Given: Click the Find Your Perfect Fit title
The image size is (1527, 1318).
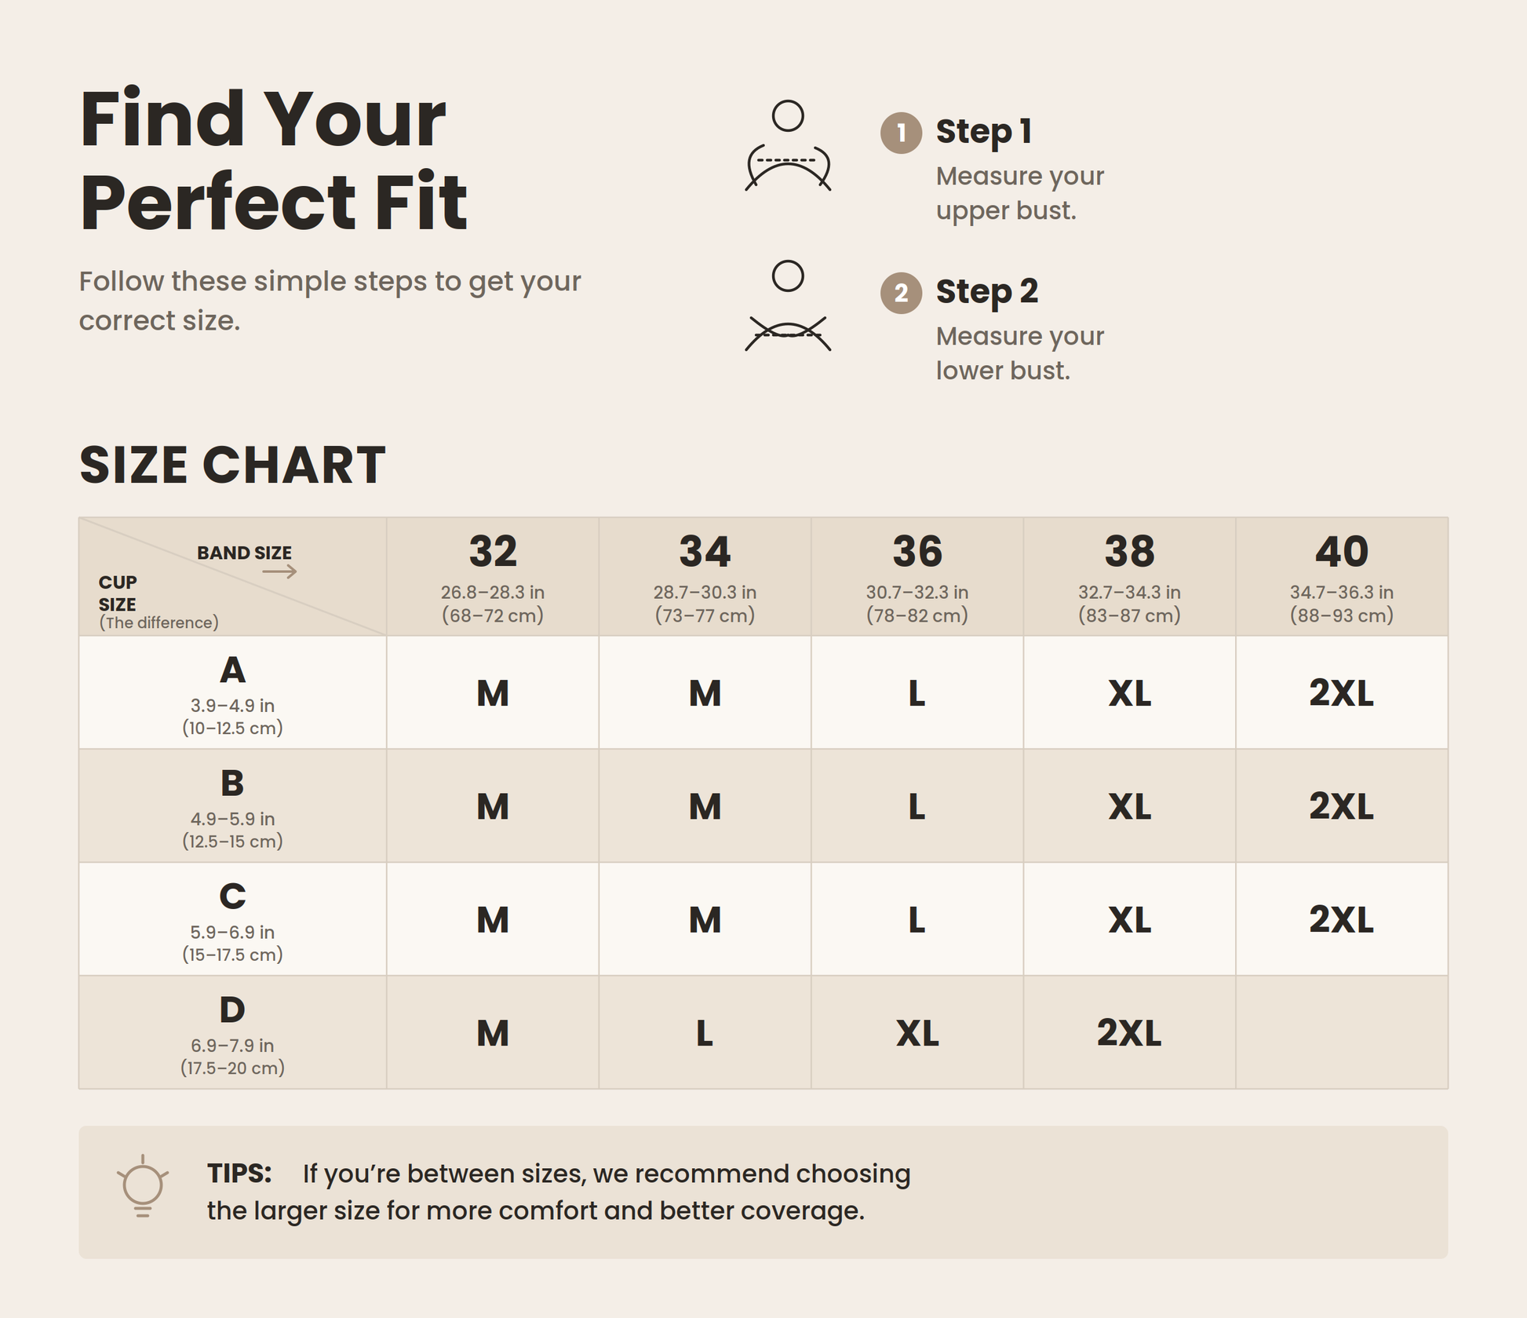Looking at the screenshot, I should [x=274, y=160].
